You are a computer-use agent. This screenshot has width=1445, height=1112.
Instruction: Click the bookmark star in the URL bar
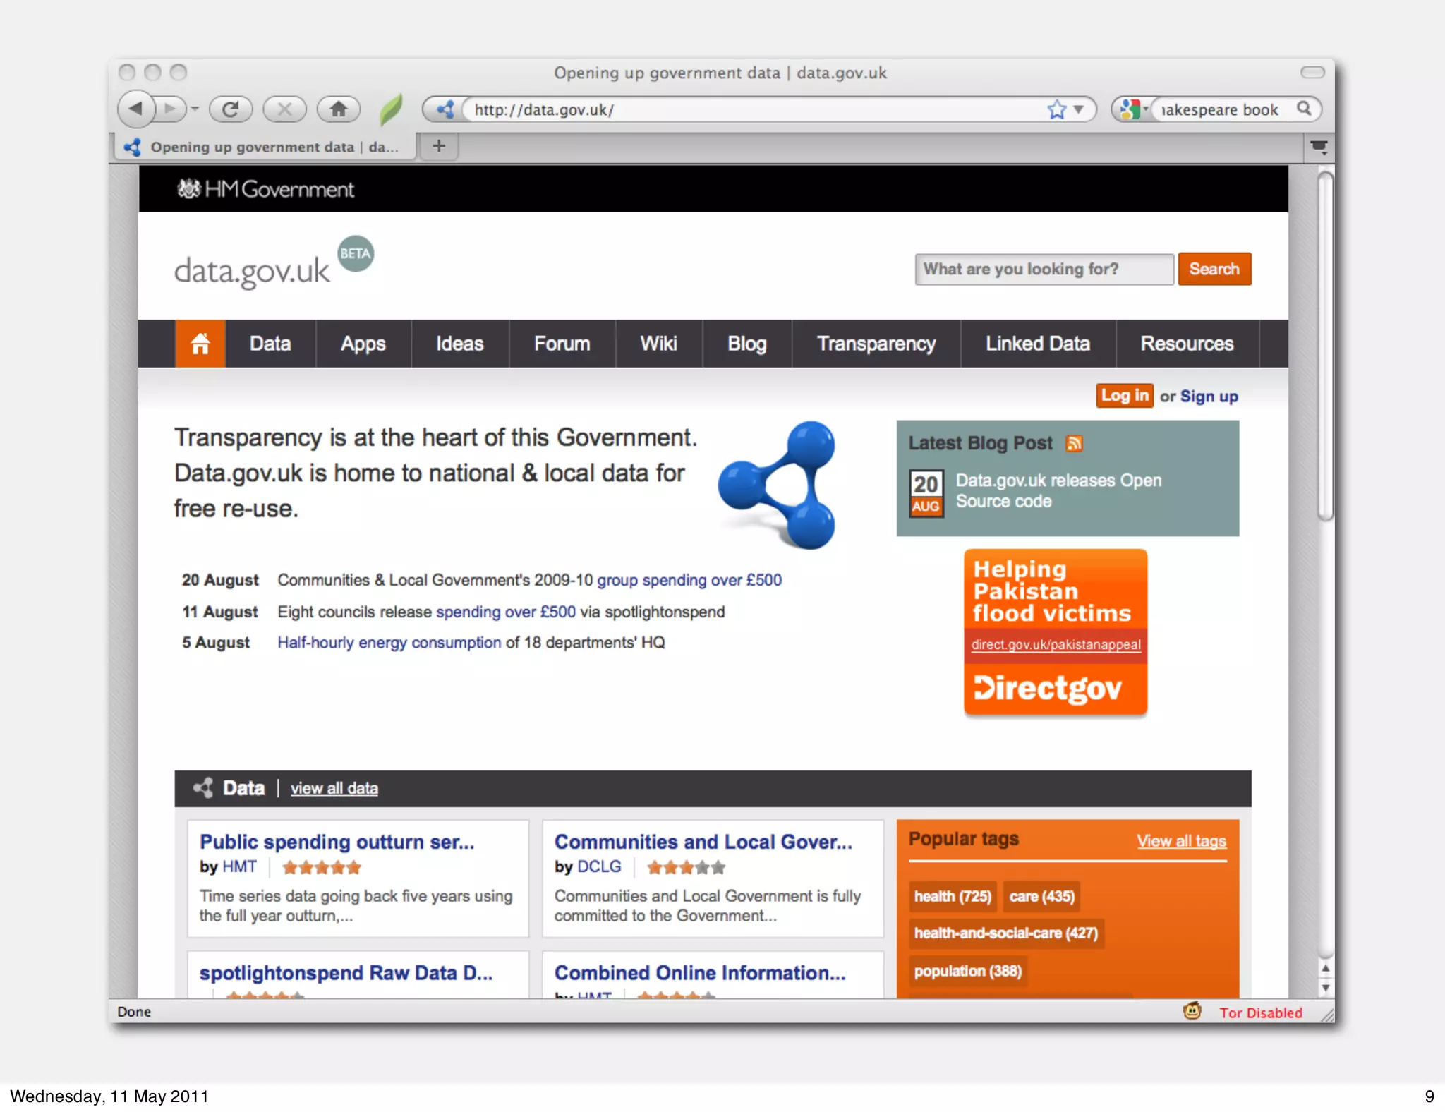1056,109
